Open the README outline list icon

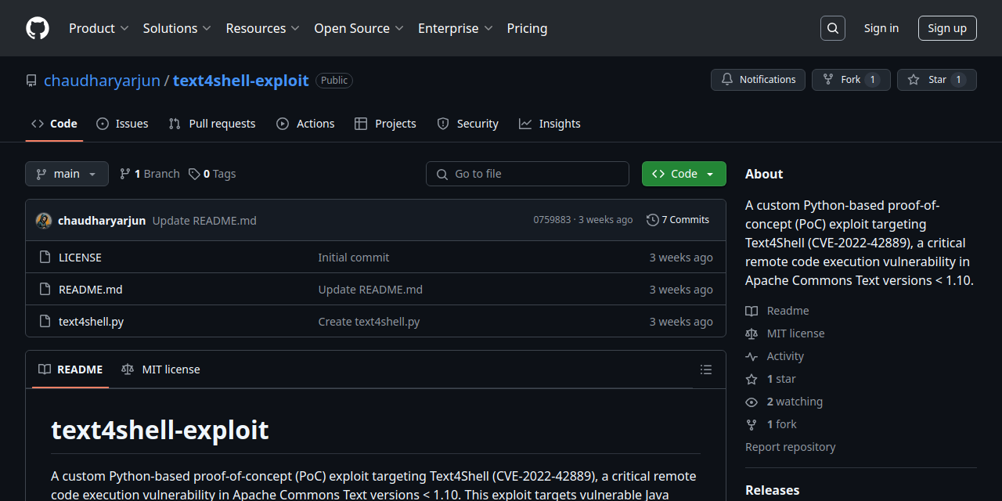click(x=706, y=369)
